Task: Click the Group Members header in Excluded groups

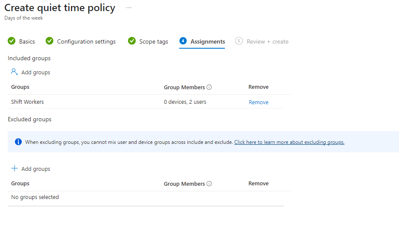Action: pos(184,184)
